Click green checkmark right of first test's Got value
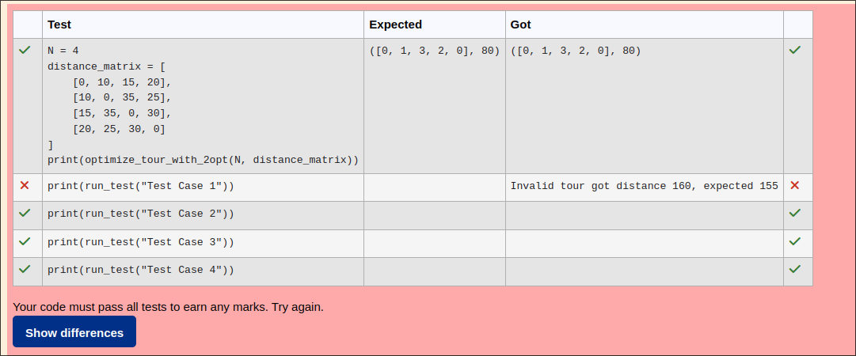This screenshot has width=856, height=356. (795, 50)
